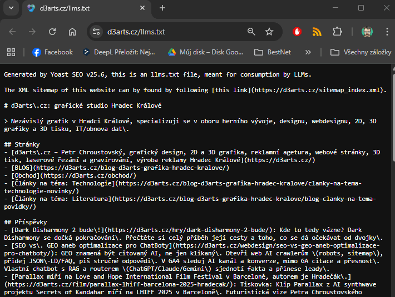Show the hidden bookmarks overflow chevron
Screen dimensions: 395x297
coord(308,52)
